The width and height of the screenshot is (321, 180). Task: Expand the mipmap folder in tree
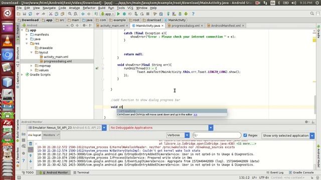pyautogui.click(x=31, y=65)
